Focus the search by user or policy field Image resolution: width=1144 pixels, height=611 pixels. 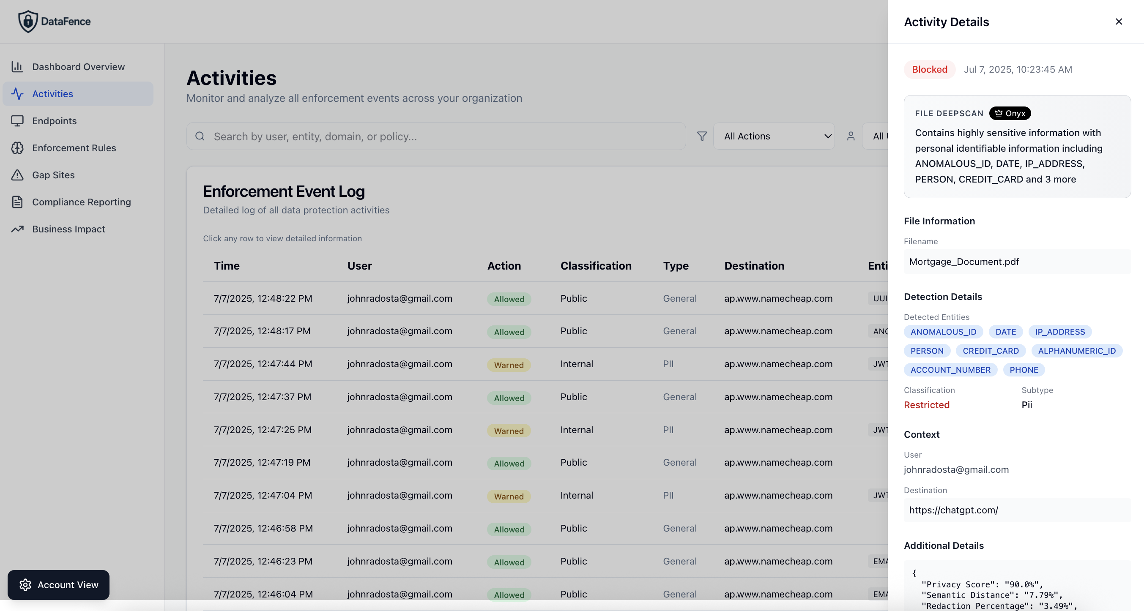coord(436,136)
